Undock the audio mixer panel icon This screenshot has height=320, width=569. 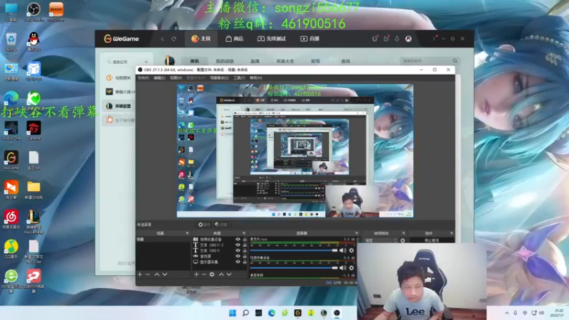(356, 233)
